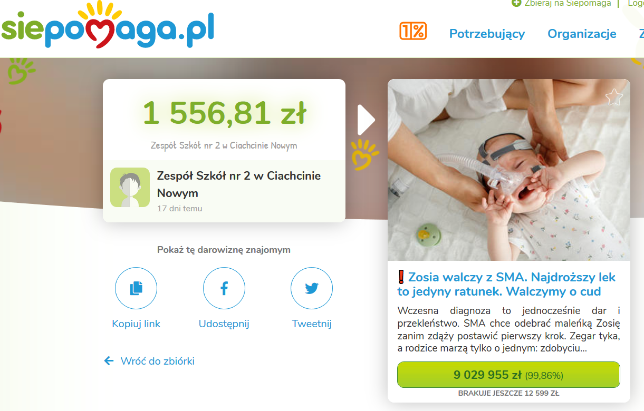Click the 9 029 955 zł progress bar

pos(508,375)
